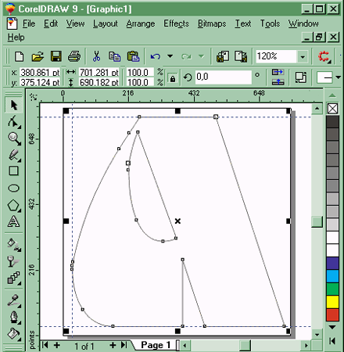Select the Text tool letter A

point(13,221)
